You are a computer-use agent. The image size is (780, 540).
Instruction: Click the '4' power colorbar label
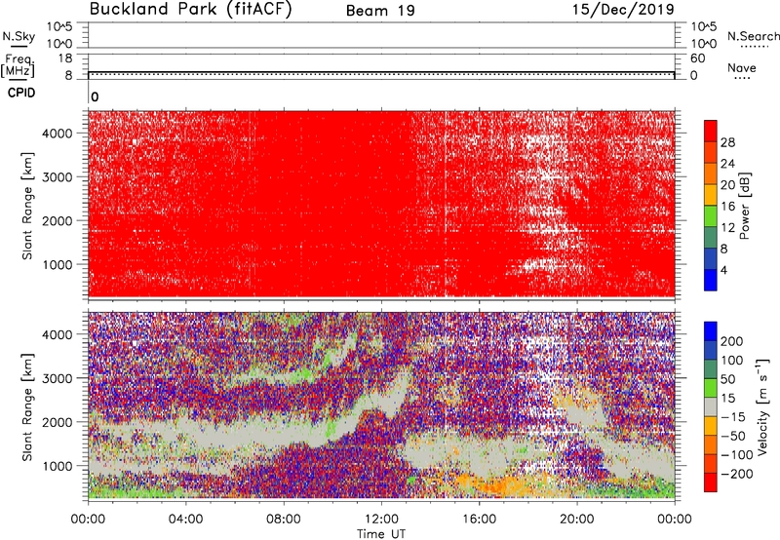tap(724, 270)
